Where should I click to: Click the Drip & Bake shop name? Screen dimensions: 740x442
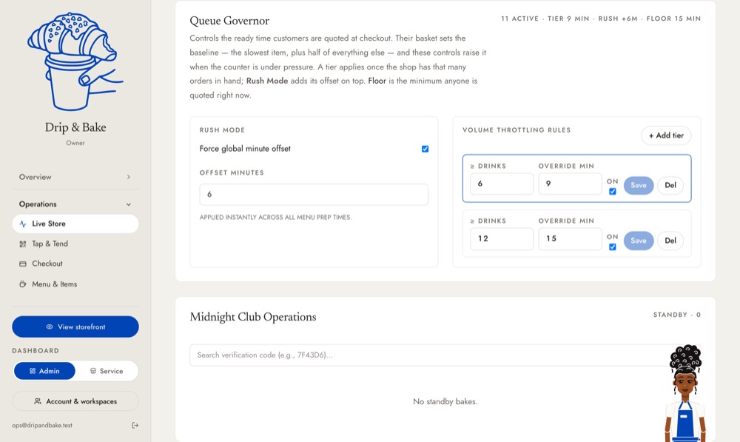pyautogui.click(x=75, y=127)
